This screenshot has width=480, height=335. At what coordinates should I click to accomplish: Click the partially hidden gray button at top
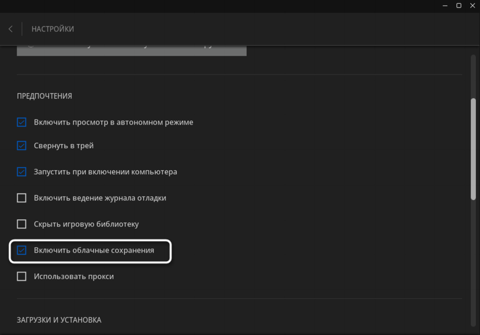[132, 50]
